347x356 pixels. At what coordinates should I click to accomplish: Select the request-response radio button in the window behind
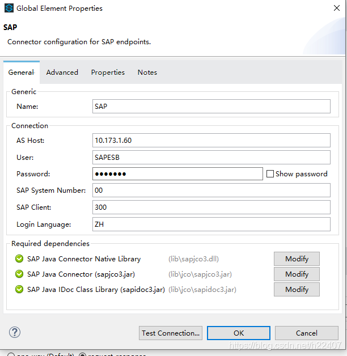tap(82, 355)
